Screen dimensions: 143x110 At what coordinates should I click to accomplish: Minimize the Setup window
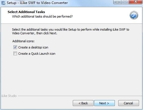coord(117,2)
